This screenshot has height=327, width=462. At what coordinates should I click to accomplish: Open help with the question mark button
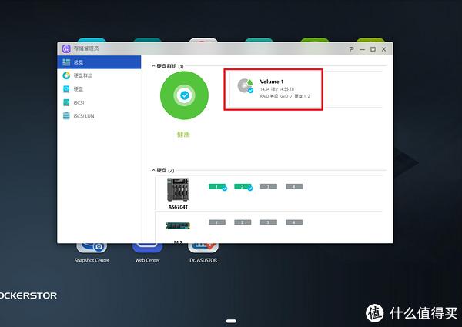click(352, 49)
